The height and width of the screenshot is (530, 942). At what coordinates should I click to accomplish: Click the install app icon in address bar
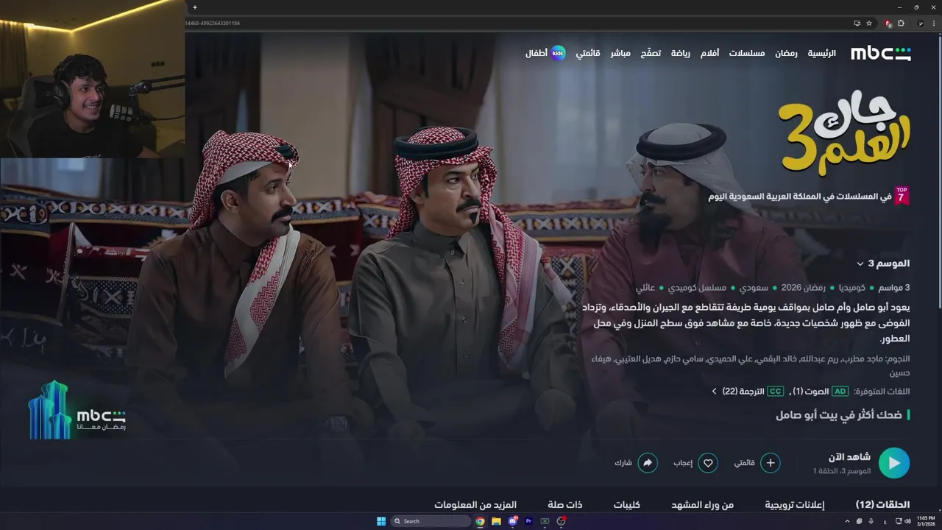click(x=857, y=24)
